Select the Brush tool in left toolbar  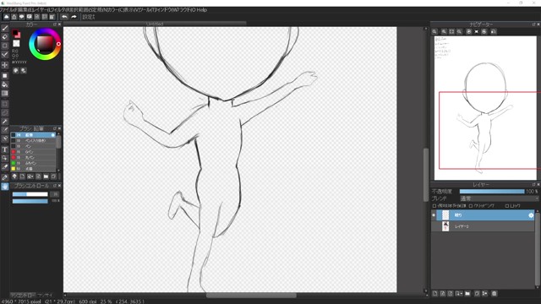[x=5, y=28]
